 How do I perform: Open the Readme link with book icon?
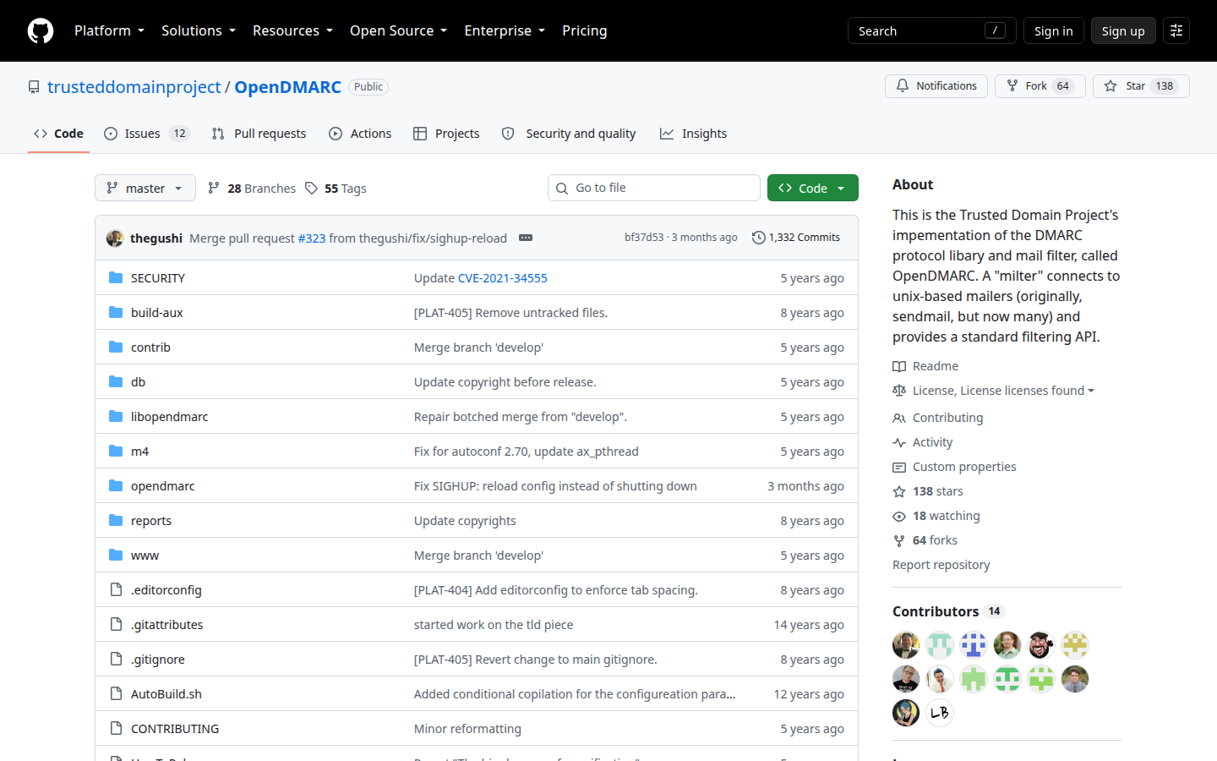(x=925, y=366)
